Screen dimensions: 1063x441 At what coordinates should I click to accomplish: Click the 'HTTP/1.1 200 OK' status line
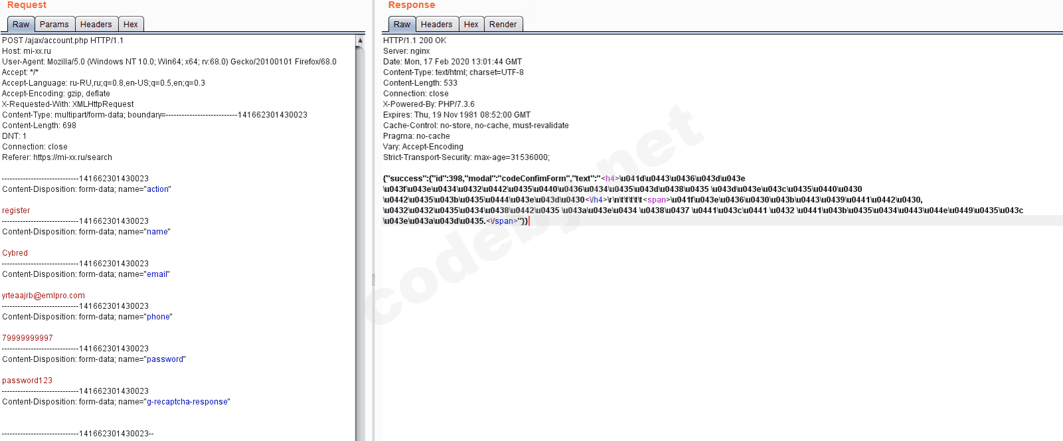[x=415, y=41]
